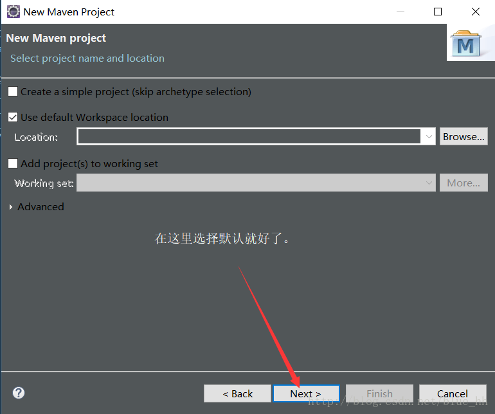Go back with the < Back button
Image resolution: width=495 pixels, height=414 pixels.
[x=237, y=393]
